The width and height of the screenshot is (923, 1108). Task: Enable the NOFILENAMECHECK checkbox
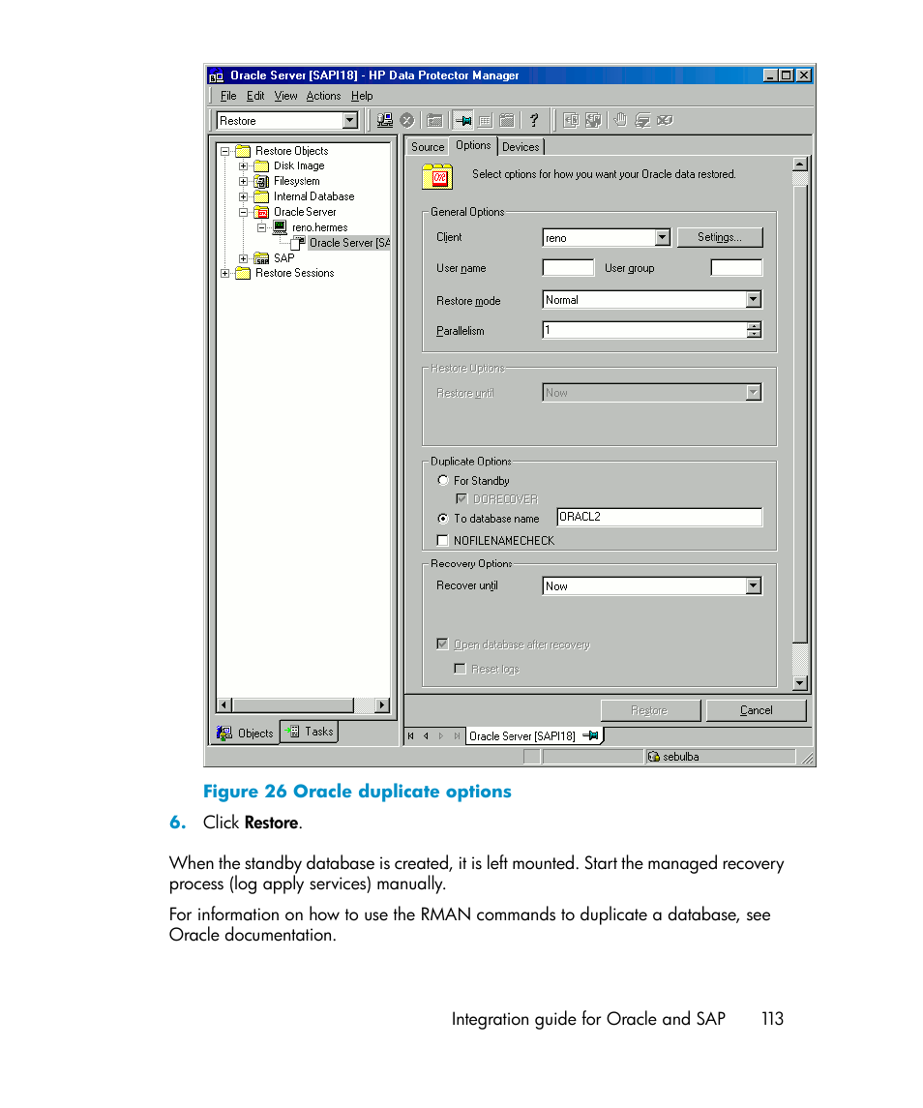[x=443, y=541]
